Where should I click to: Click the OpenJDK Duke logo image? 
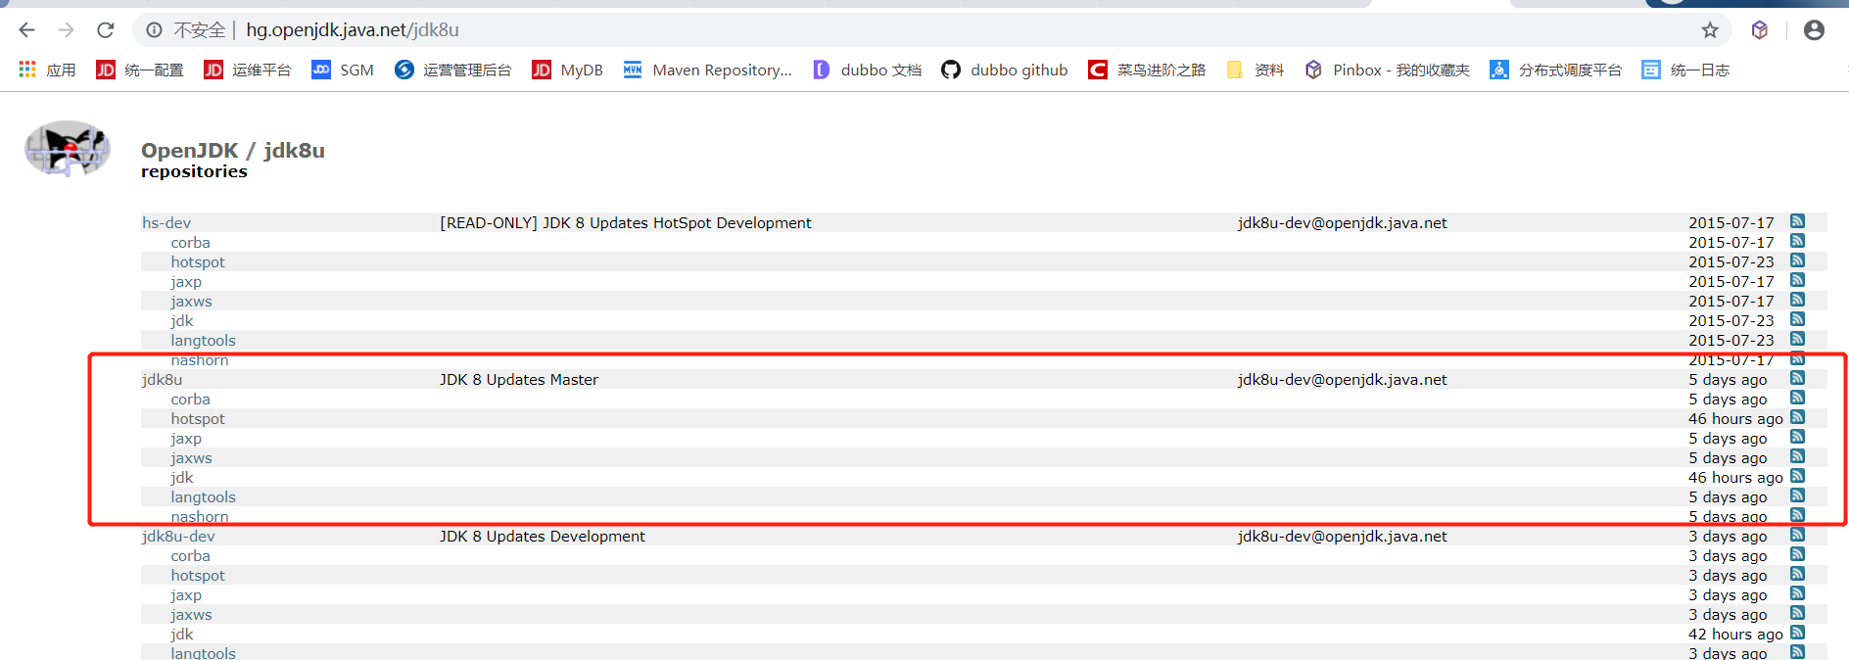(x=67, y=149)
